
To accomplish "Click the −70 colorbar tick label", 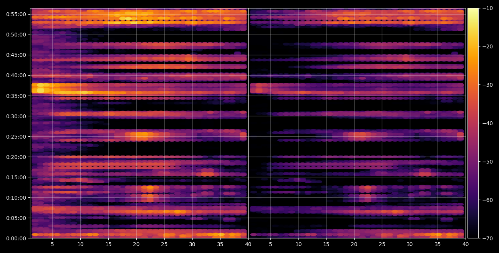I will pos(488,238).
